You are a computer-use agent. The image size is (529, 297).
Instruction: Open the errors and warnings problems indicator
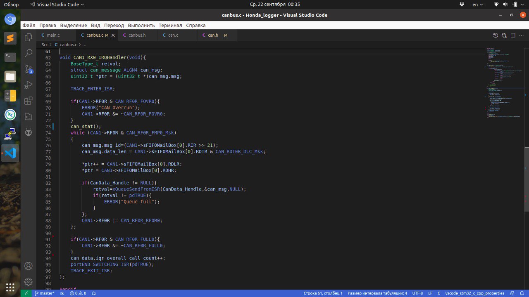[78, 293]
